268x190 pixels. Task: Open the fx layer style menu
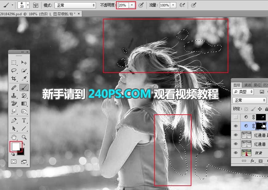tap(252, 161)
